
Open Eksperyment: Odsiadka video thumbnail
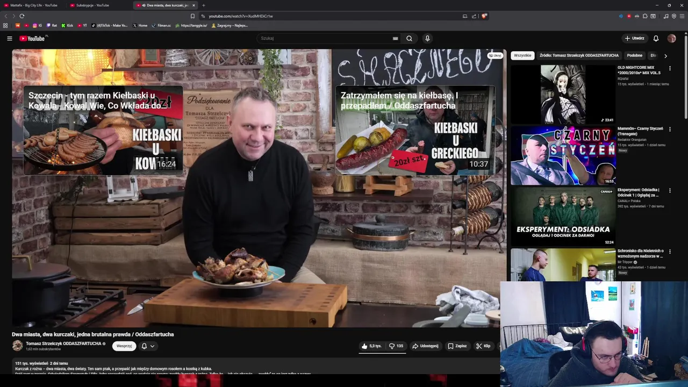tap(563, 217)
